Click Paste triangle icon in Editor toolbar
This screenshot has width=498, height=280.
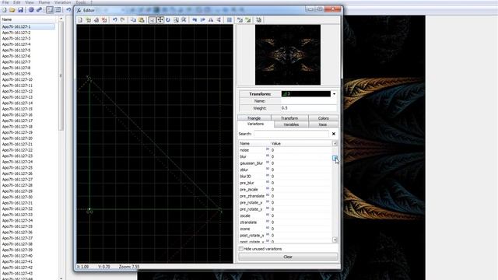click(x=142, y=20)
